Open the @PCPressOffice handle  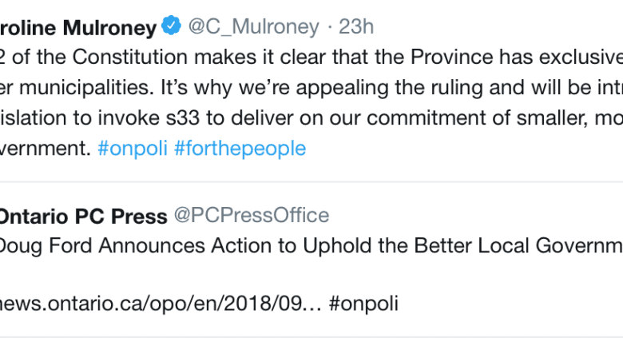pos(251,215)
